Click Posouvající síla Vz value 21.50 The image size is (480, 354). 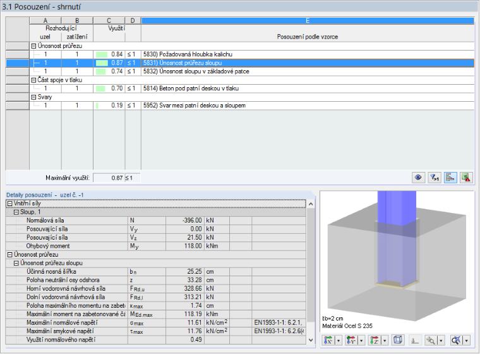point(185,238)
